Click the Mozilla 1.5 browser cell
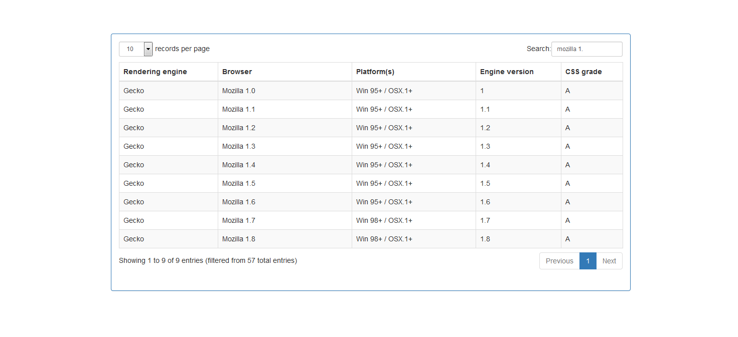The height and width of the screenshot is (337, 738). (238, 183)
